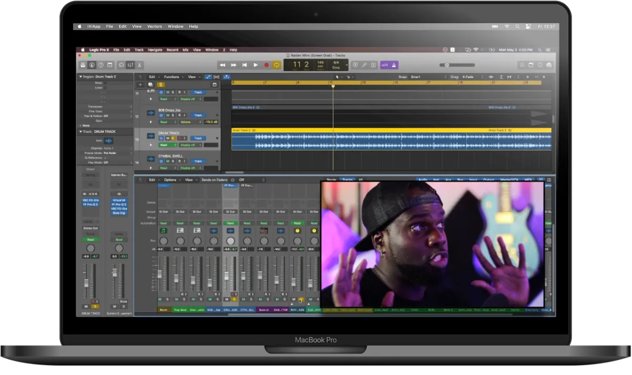Toggle Catch Playhead in Tracks menu bar
This screenshot has height=375, width=632.
tap(226, 77)
